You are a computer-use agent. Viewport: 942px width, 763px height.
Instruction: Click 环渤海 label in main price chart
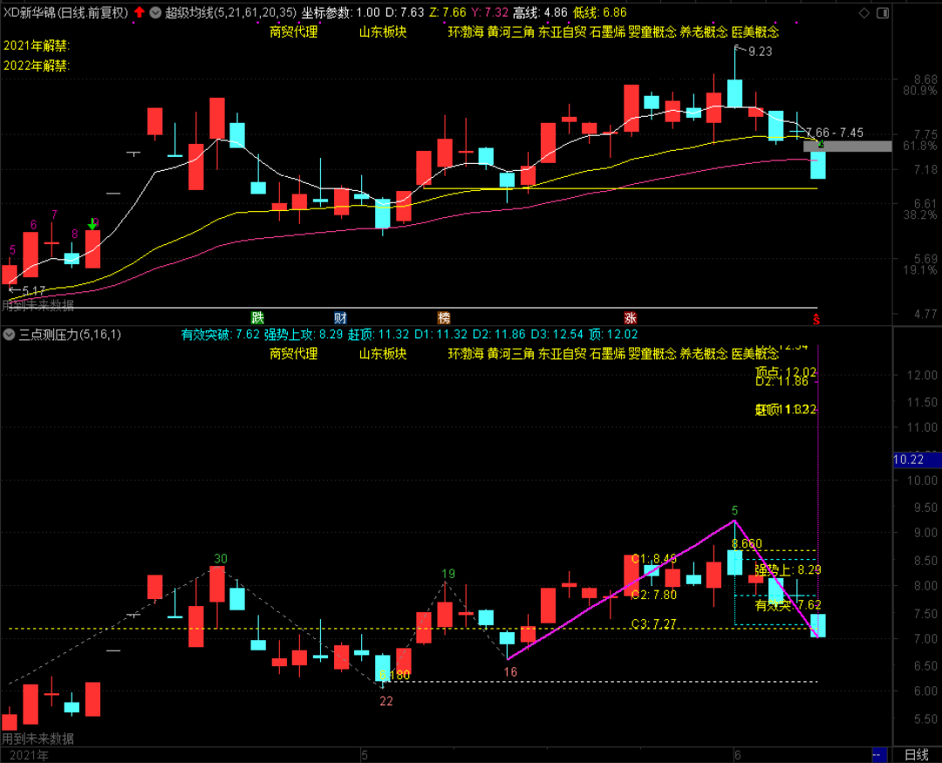click(466, 32)
